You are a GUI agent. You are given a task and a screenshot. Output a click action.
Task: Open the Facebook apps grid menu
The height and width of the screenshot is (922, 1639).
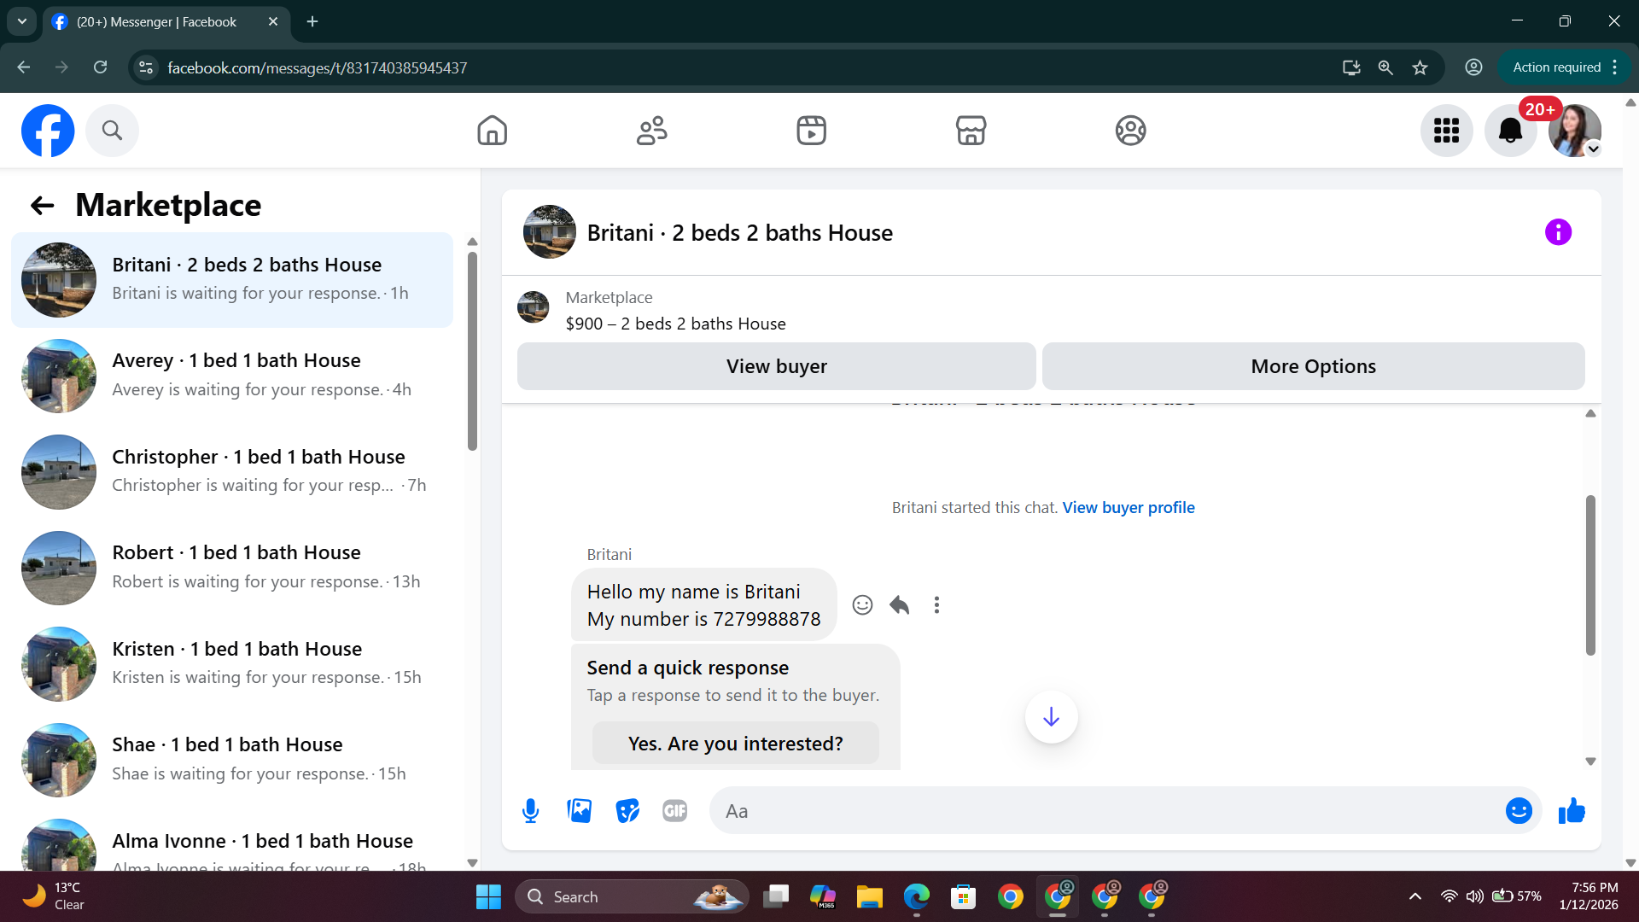coord(1446,131)
